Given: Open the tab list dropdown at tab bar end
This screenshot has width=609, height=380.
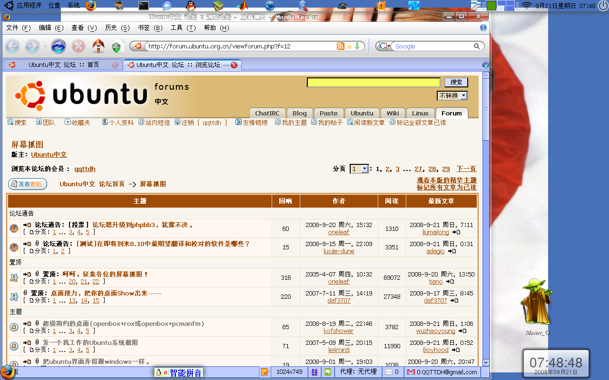Looking at the screenshot, I should (485, 65).
